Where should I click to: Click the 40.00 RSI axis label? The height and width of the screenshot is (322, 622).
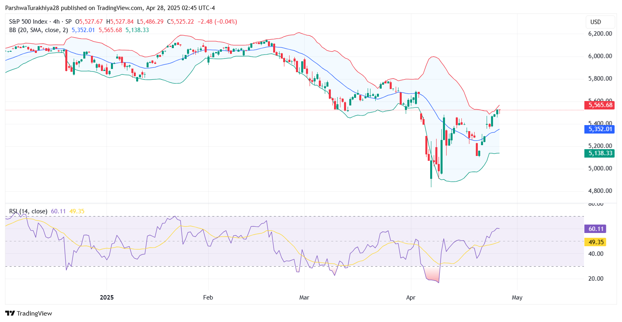tap(596, 253)
